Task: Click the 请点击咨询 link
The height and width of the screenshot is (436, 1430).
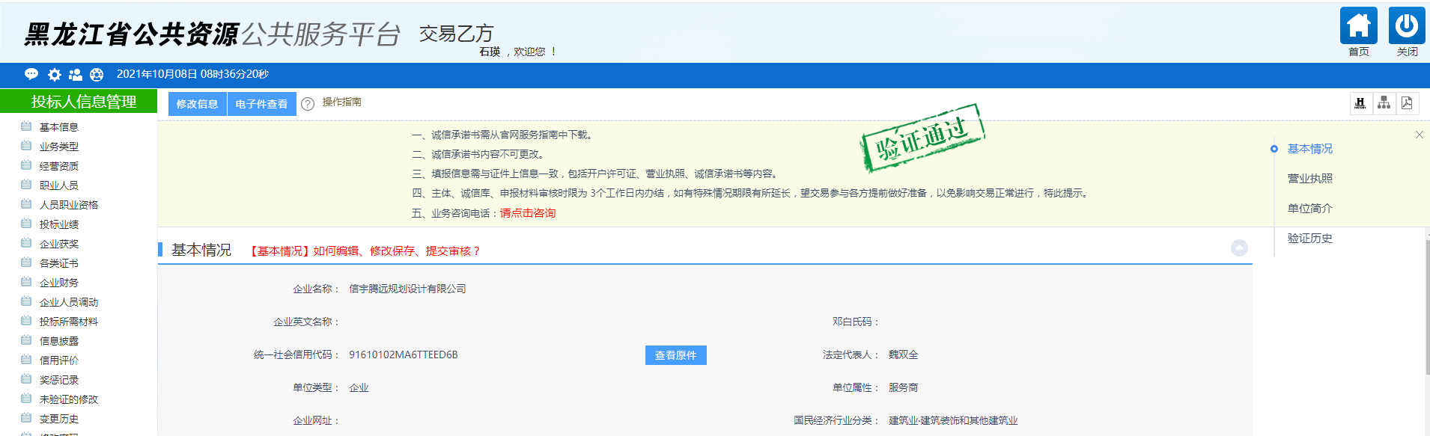Action: tap(528, 213)
